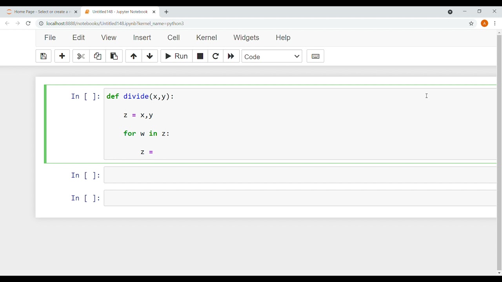Click the second empty code cell
502x282 pixels.
coord(300,175)
